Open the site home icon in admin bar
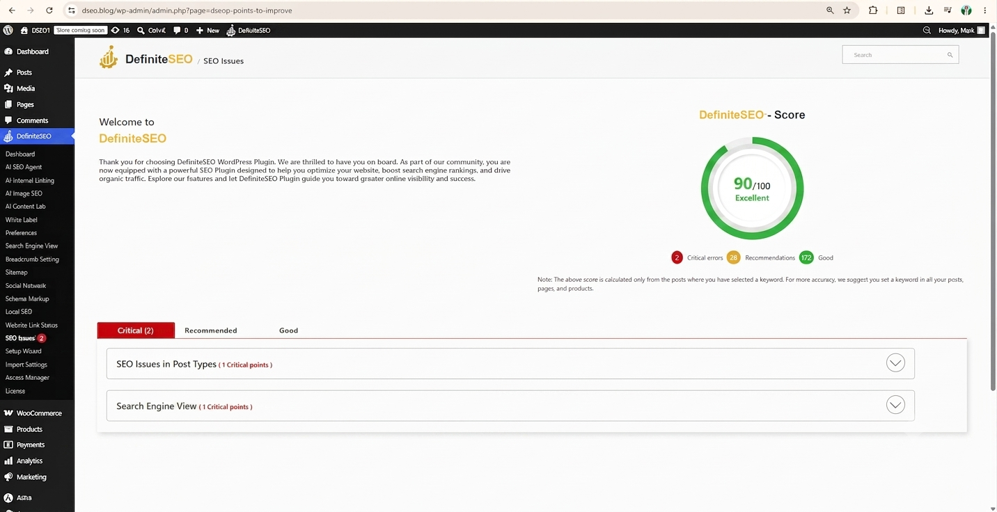 click(x=24, y=31)
